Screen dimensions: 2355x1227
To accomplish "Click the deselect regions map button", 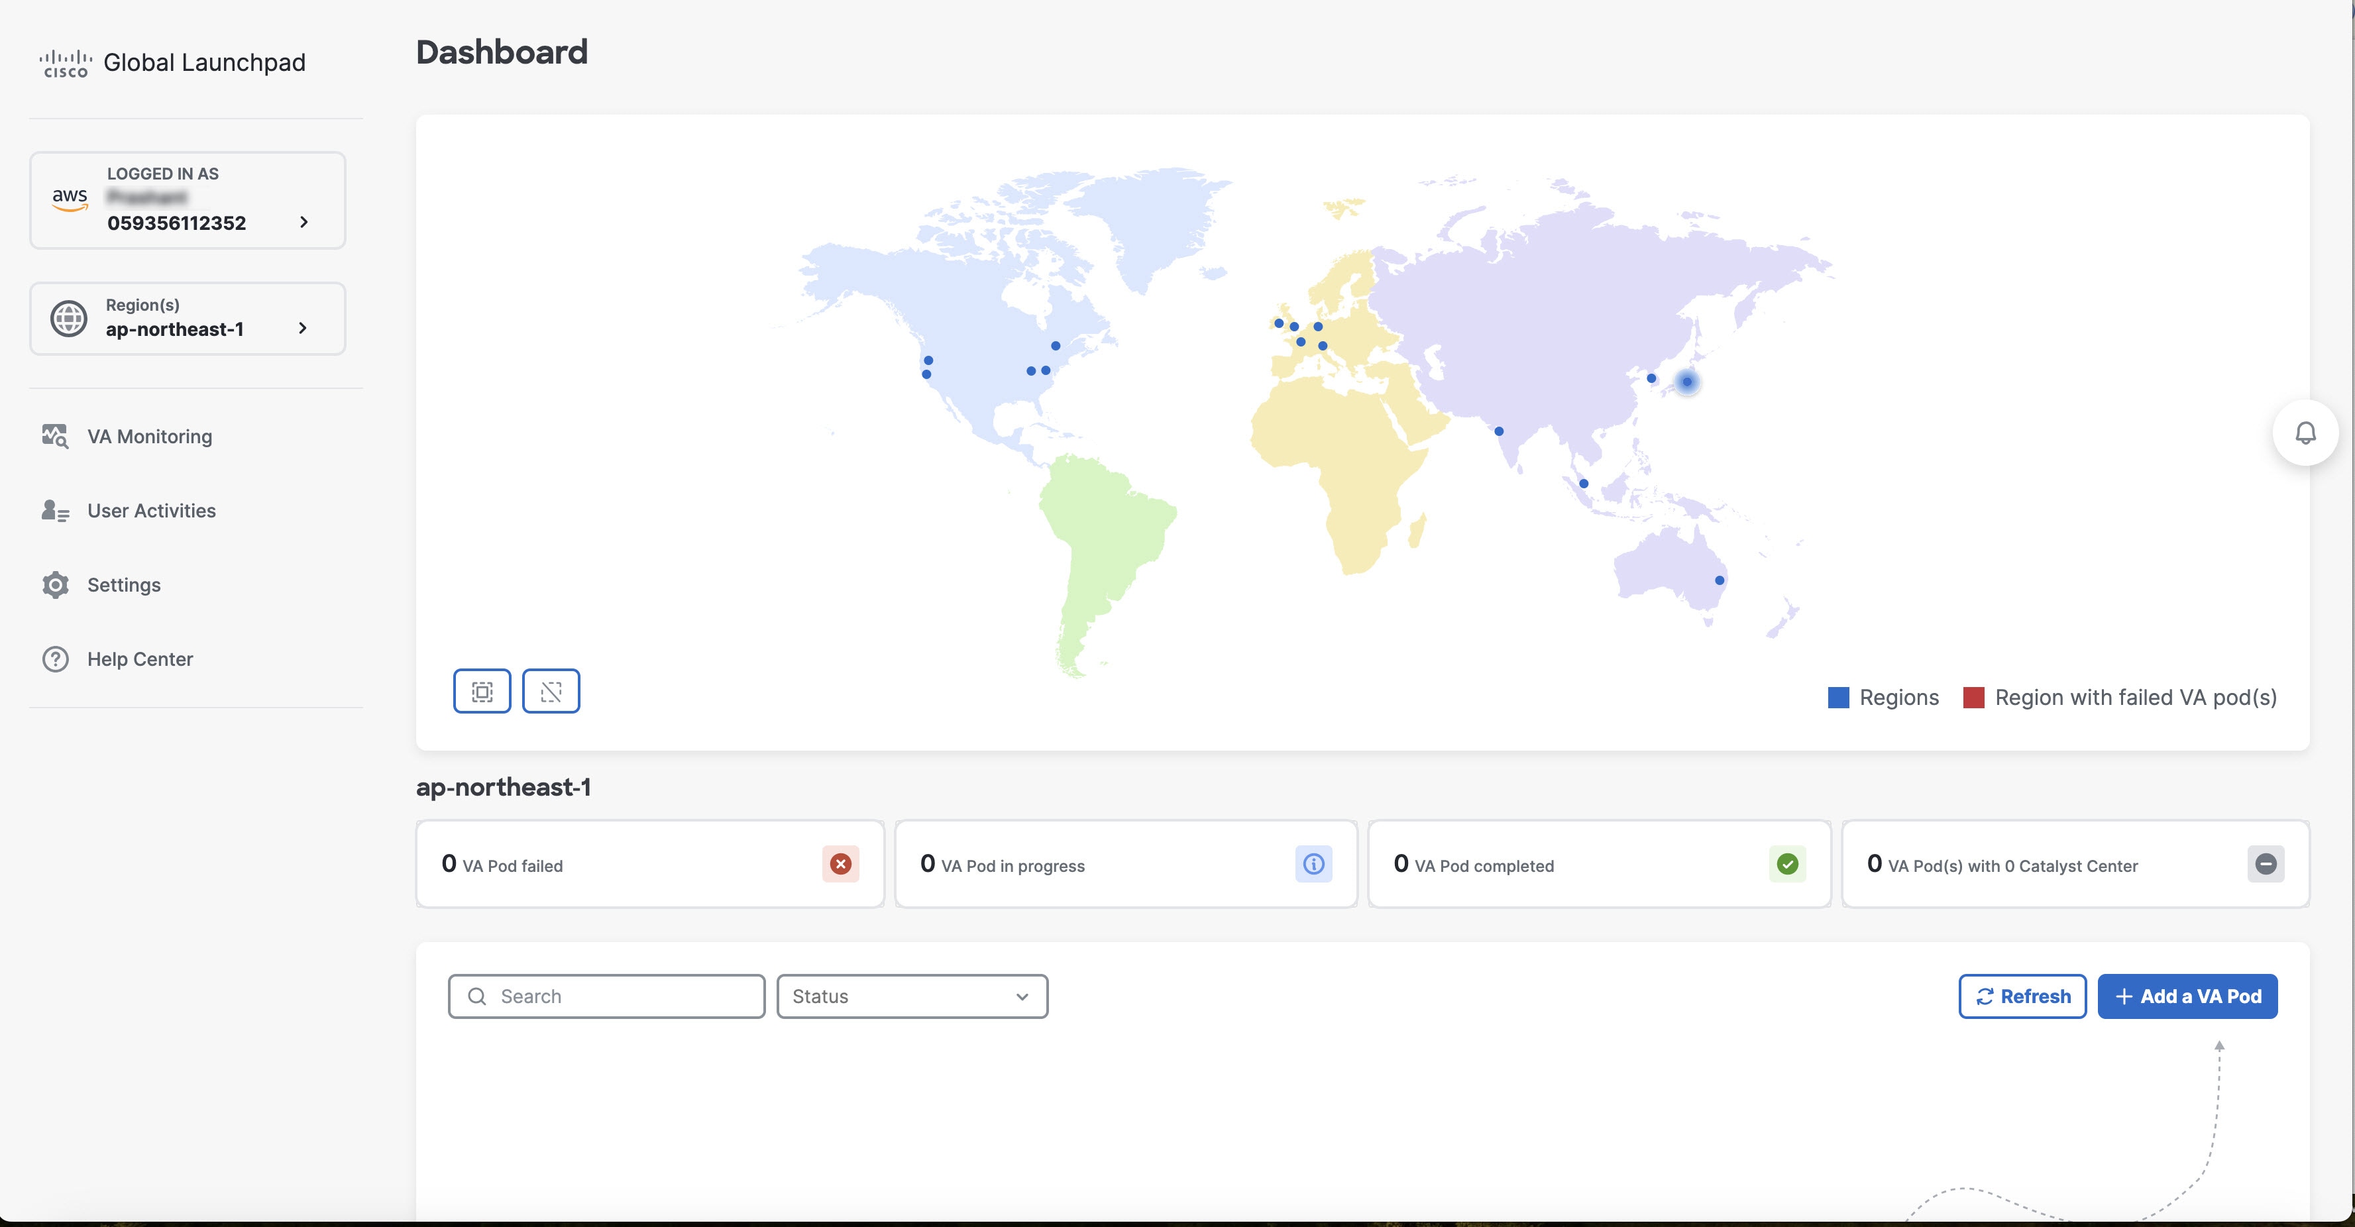I will point(551,691).
